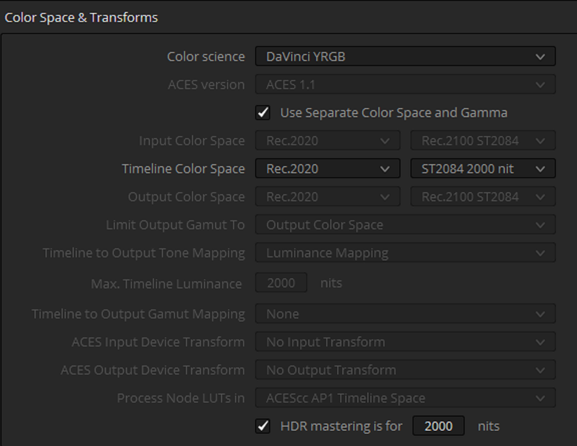Open Limit Output Gamut To dropdown

point(405,225)
